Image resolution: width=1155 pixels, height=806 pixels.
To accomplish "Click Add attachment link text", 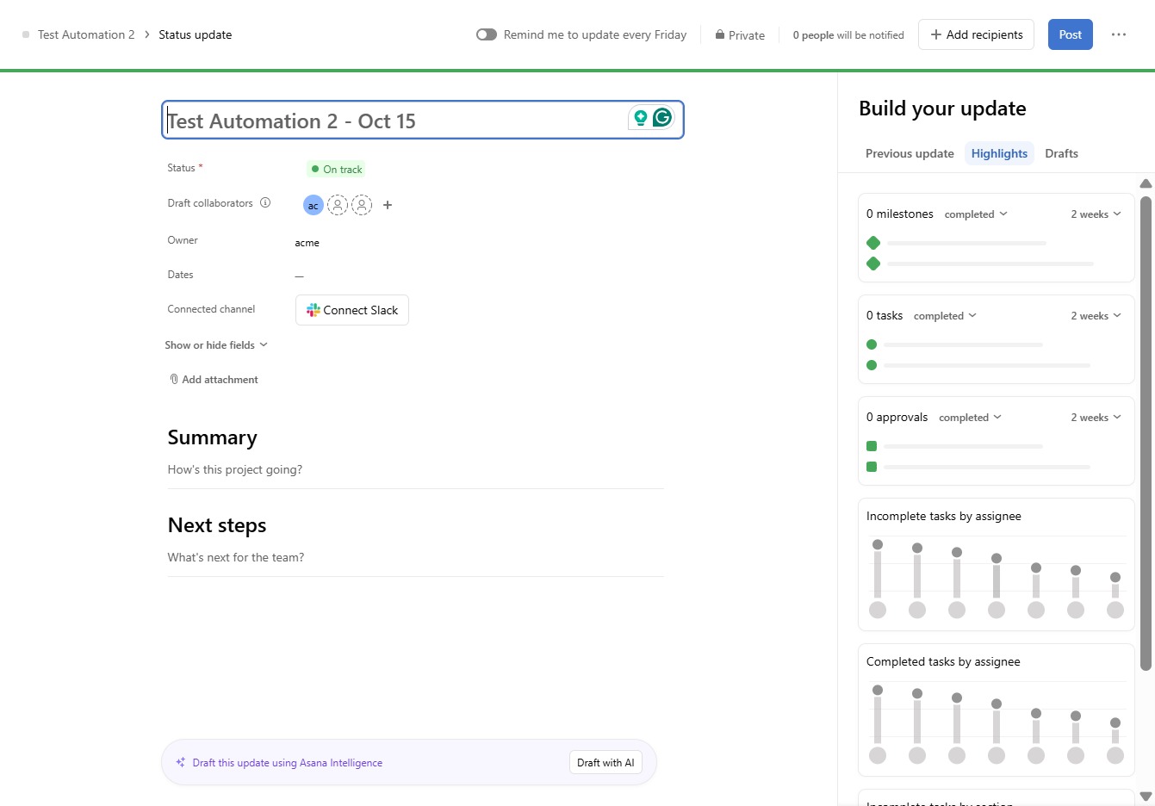I will pos(220,380).
